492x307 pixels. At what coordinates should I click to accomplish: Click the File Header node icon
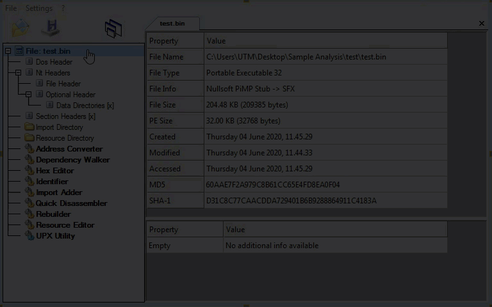coord(39,83)
